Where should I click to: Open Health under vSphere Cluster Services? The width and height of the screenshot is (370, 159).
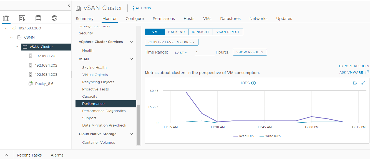coord(88,51)
